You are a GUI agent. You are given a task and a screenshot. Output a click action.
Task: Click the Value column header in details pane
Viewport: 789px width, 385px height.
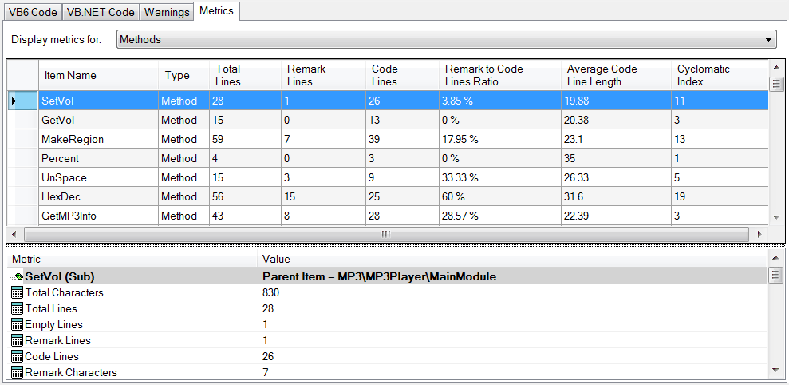coord(513,259)
